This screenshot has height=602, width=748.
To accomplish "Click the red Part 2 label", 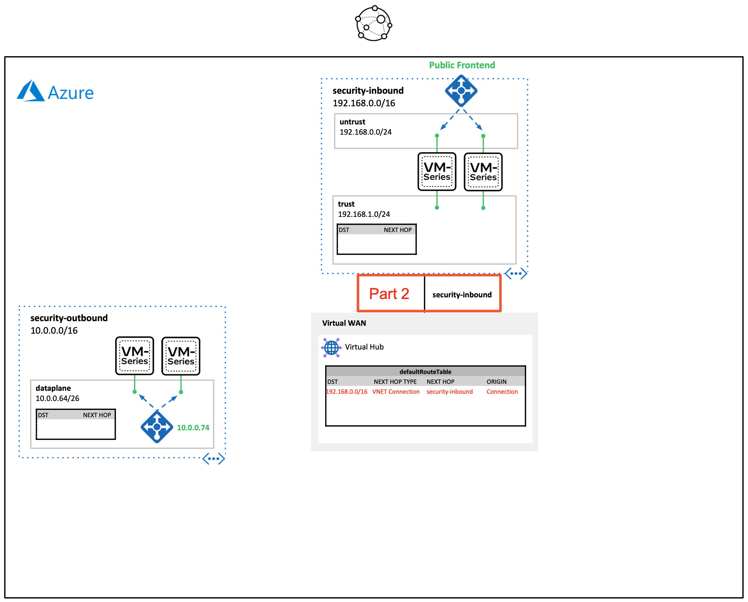I will pyautogui.click(x=389, y=294).
